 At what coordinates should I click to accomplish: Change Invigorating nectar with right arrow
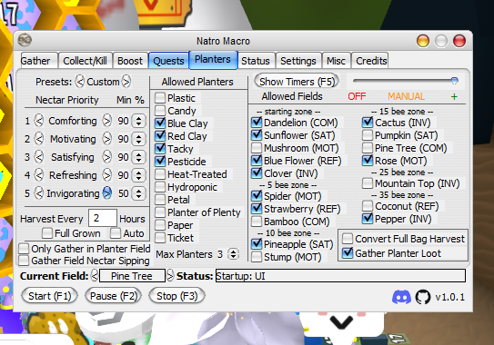[107, 193]
